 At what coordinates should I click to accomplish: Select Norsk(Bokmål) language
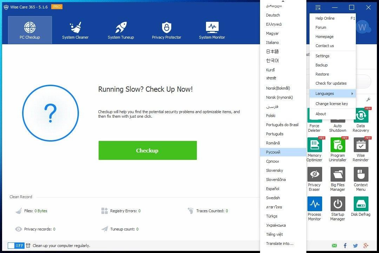pos(283,88)
